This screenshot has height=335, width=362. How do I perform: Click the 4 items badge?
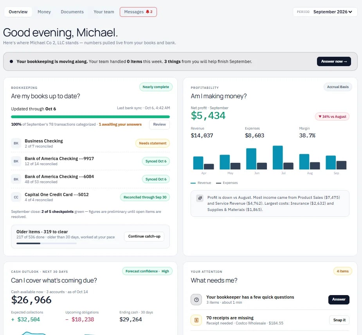(x=342, y=271)
